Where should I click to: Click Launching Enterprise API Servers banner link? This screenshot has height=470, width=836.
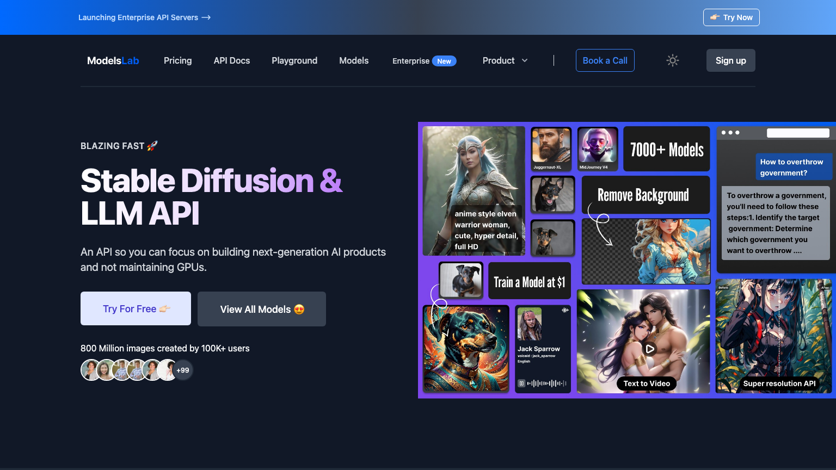[x=144, y=17]
